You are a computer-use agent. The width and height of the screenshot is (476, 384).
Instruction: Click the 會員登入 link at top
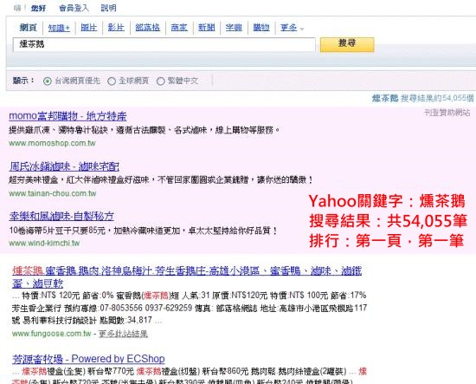coord(74,8)
